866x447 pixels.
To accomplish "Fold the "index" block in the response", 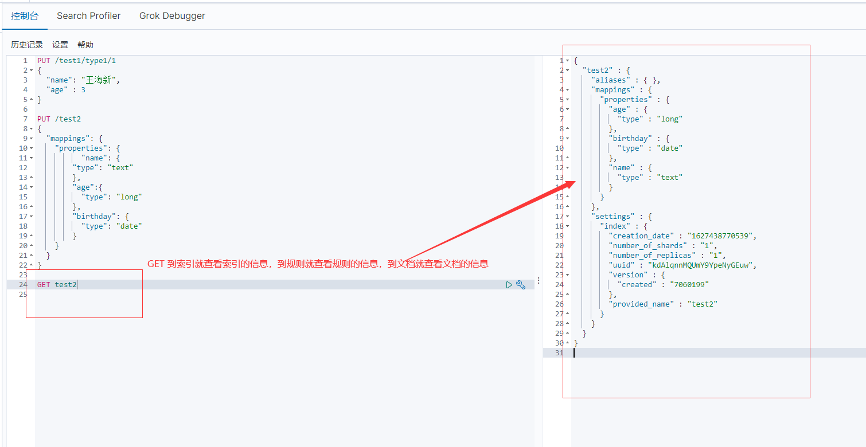I will (x=568, y=226).
